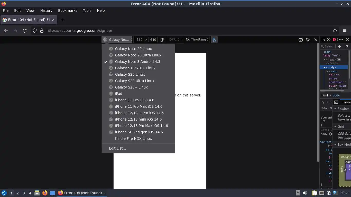Image resolution: width=351 pixels, height=197 pixels.
Task: Collapse the Flexbox section
Action: point(335,109)
